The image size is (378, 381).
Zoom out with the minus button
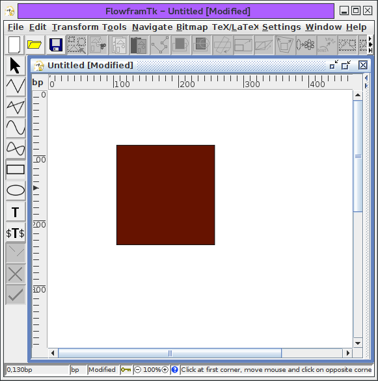pos(137,369)
